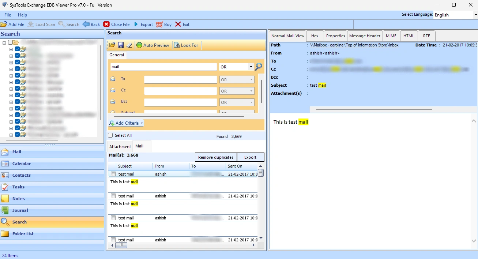The width and height of the screenshot is (478, 259).
Task: Open the Inbox path link
Action: point(354,45)
